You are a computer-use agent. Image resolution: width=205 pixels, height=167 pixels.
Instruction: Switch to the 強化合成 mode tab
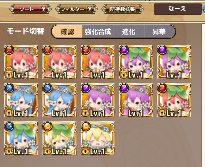[98, 31]
